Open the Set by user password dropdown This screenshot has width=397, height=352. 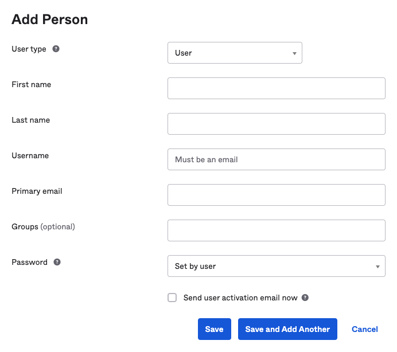276,266
